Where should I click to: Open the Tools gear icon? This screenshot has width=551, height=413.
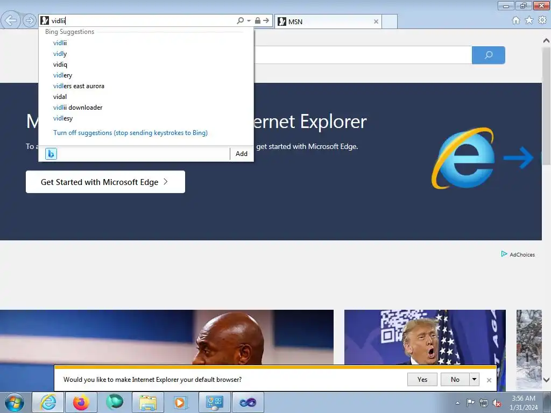(542, 20)
